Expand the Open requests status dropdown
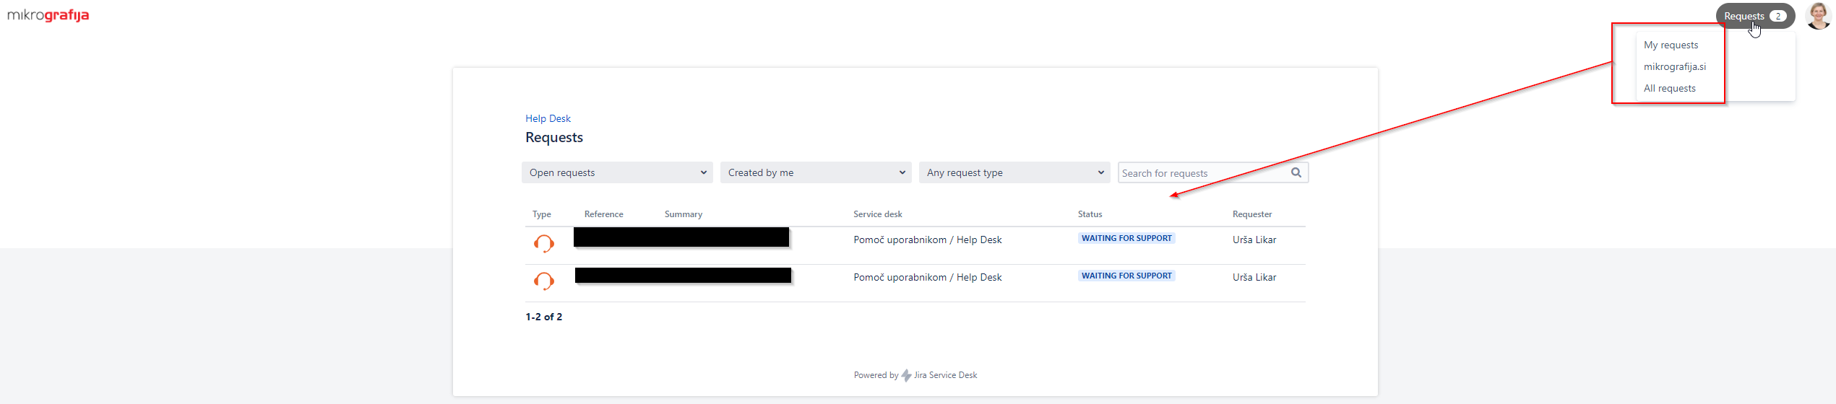1836x404 pixels. [617, 172]
